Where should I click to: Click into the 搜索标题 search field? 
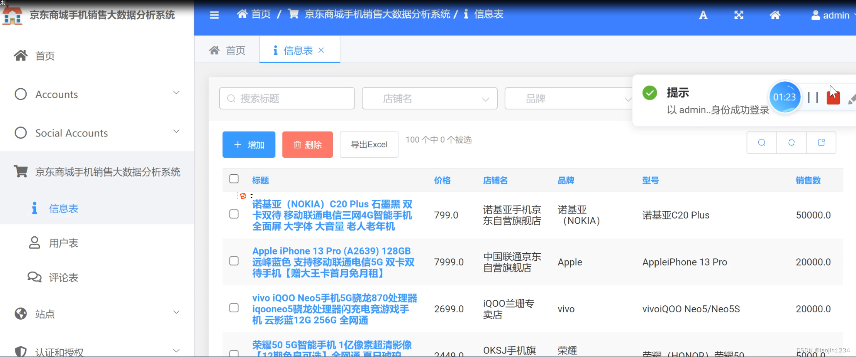[287, 98]
